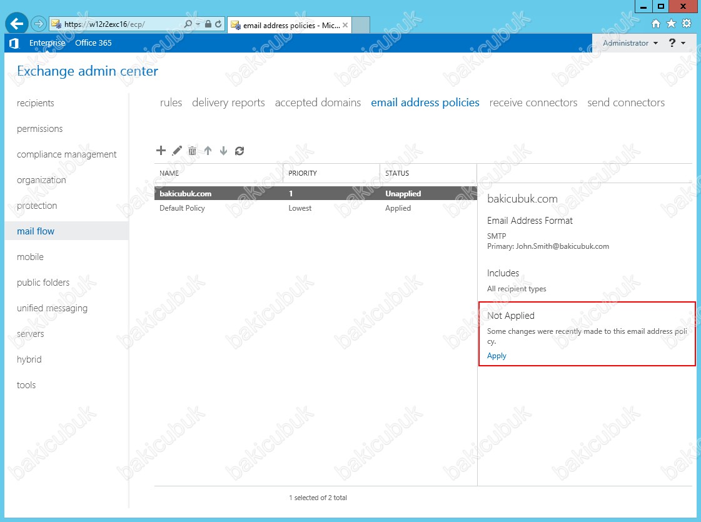Sort policies by the NAME column

pos(219,173)
